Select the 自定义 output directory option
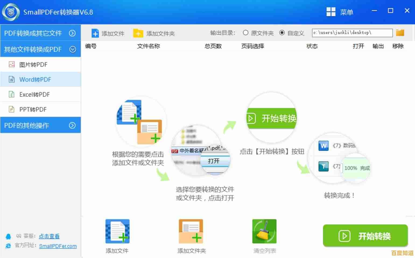Viewport: 415px width, 258px height. click(282, 33)
